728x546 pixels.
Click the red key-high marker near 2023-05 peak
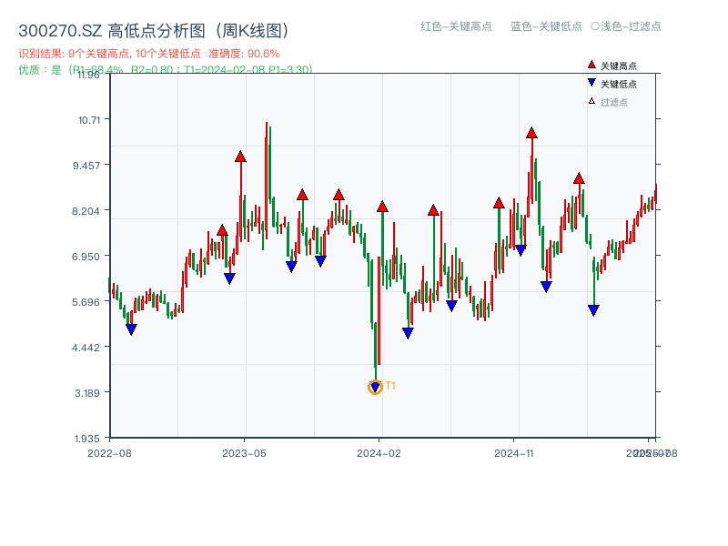click(238, 157)
